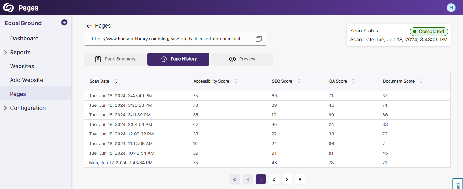The width and height of the screenshot is (463, 189).
Task: Open the Preview tab
Action: [x=242, y=59]
